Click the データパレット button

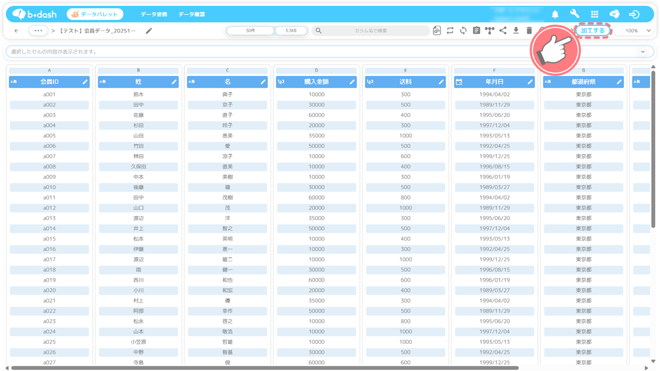coord(95,14)
